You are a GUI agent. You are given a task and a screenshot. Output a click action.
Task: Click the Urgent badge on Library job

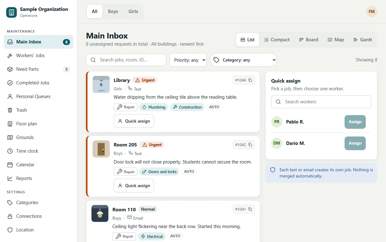click(x=145, y=80)
